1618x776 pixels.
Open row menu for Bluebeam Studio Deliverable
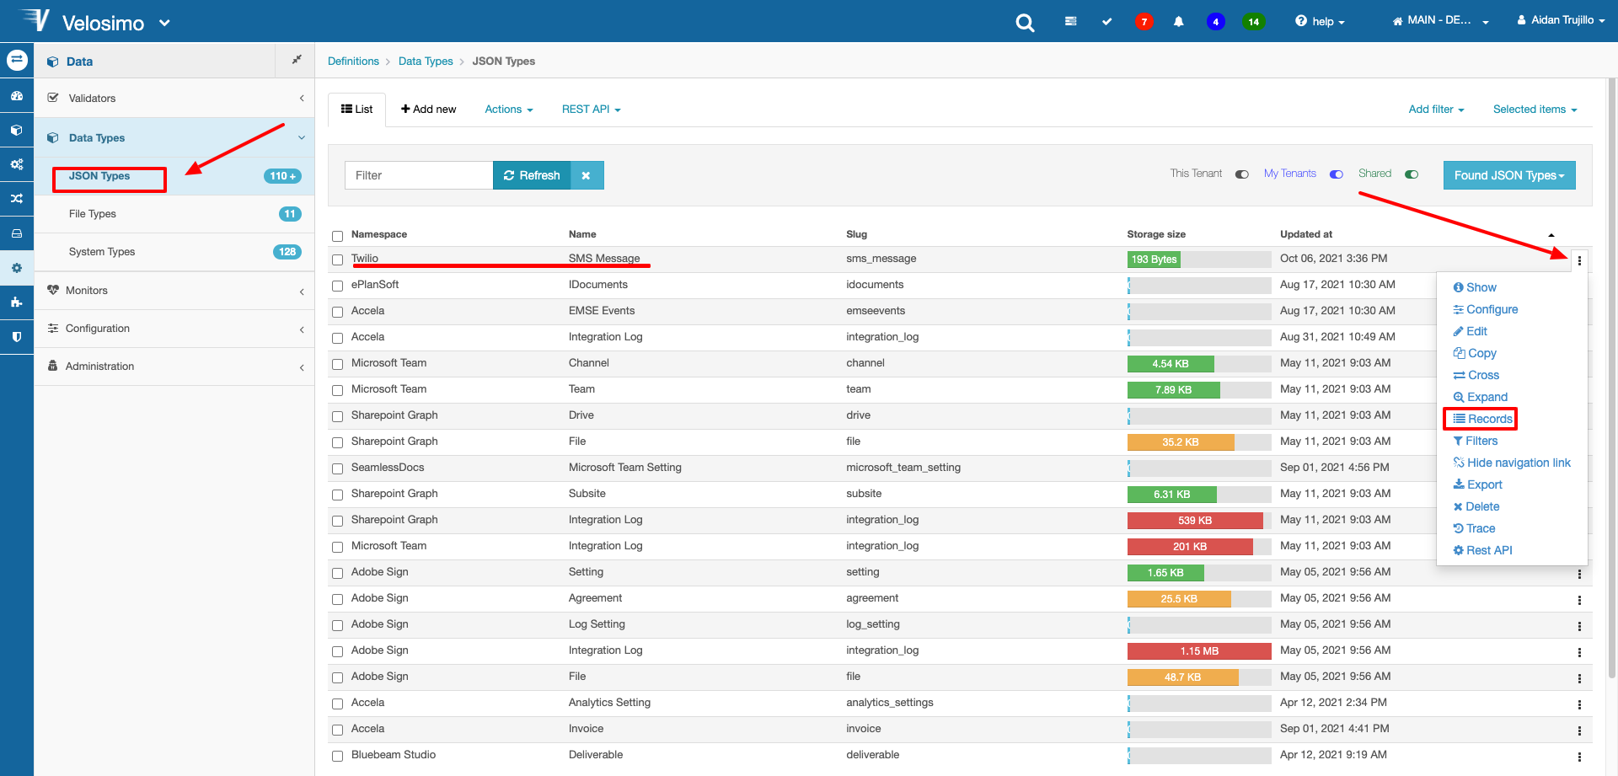pyautogui.click(x=1579, y=757)
